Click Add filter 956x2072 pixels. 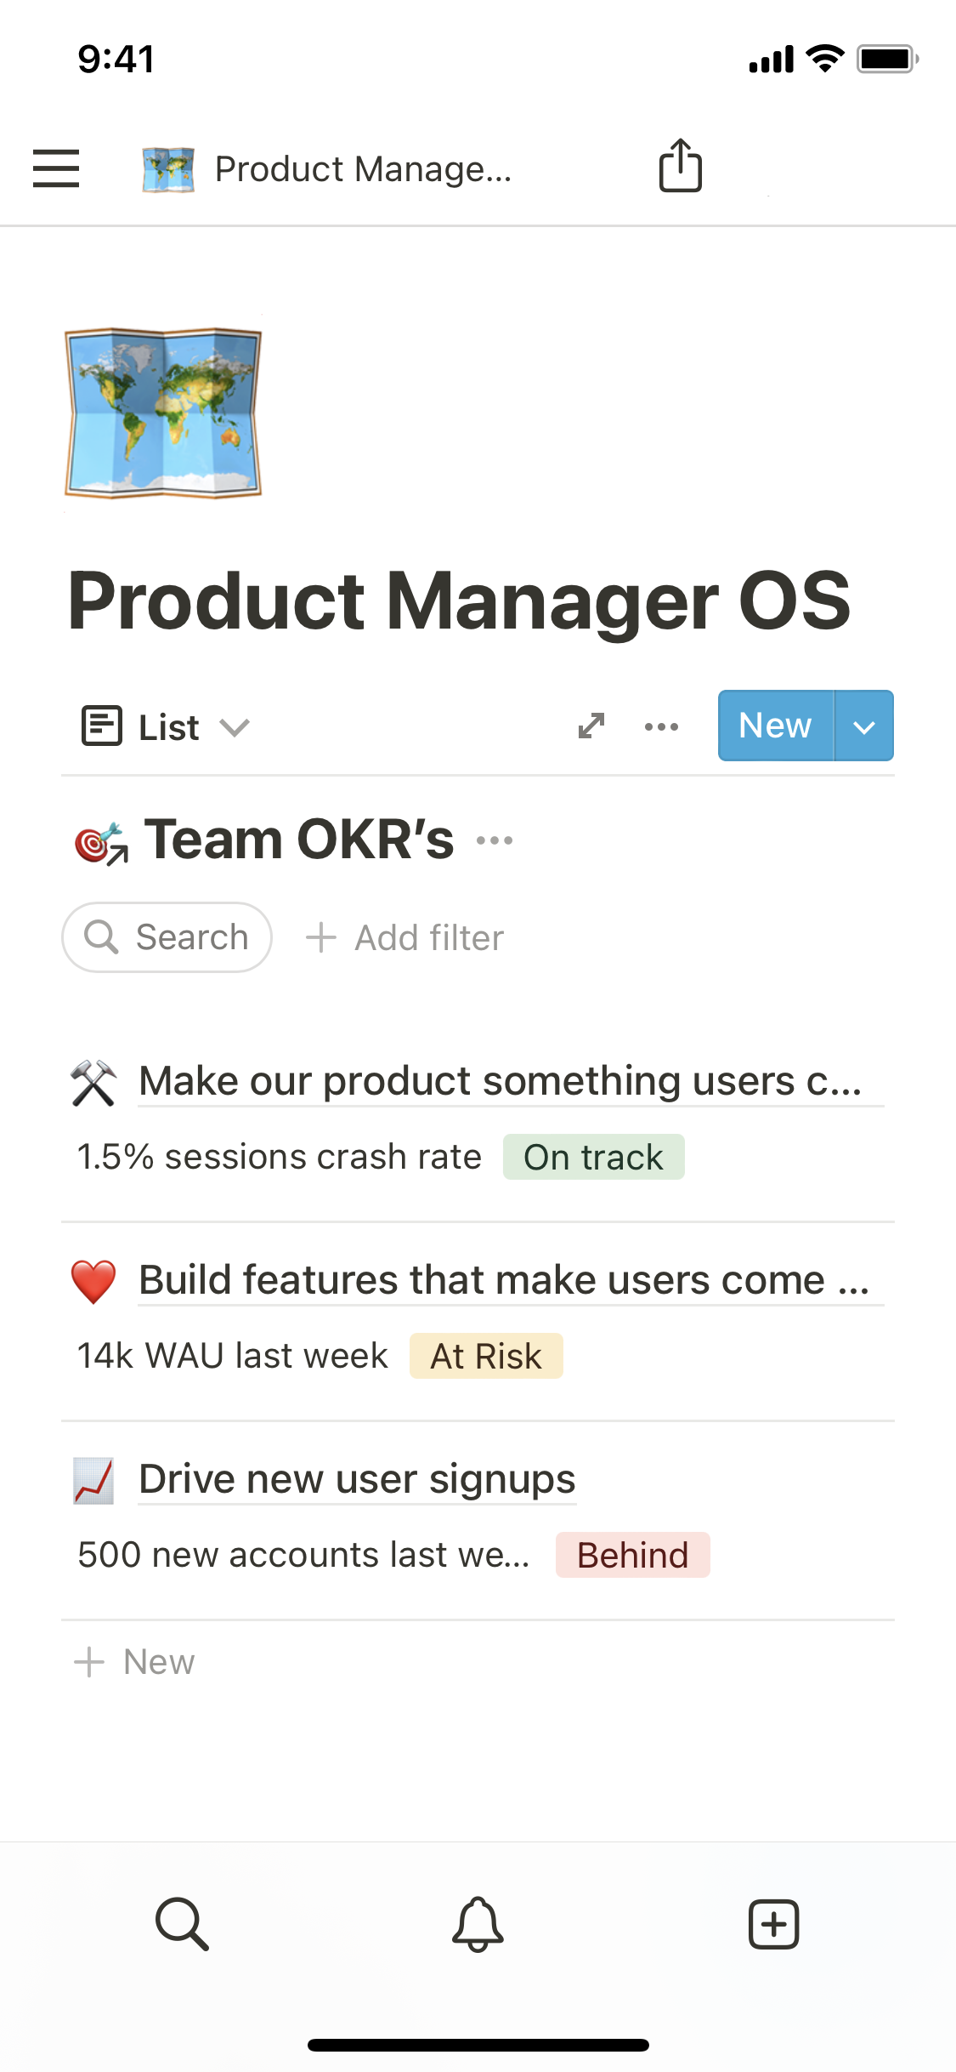click(405, 938)
